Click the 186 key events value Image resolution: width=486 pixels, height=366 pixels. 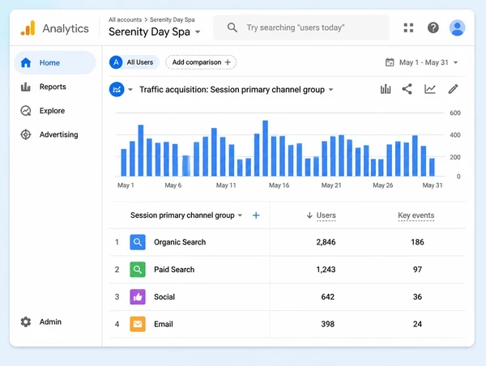(417, 242)
